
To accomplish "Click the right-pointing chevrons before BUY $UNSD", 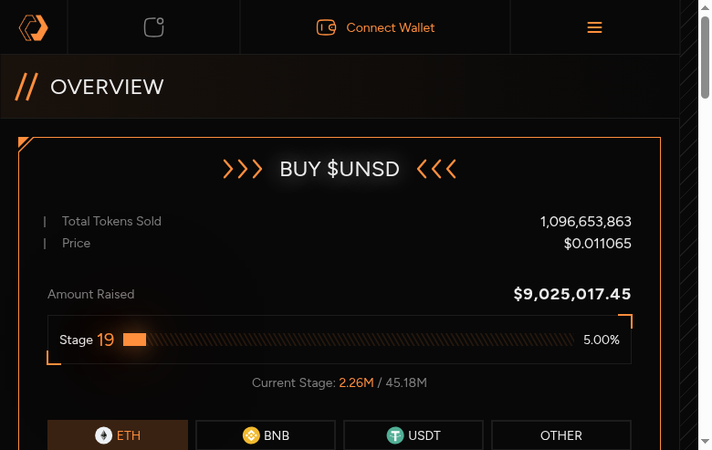I will pos(243,169).
